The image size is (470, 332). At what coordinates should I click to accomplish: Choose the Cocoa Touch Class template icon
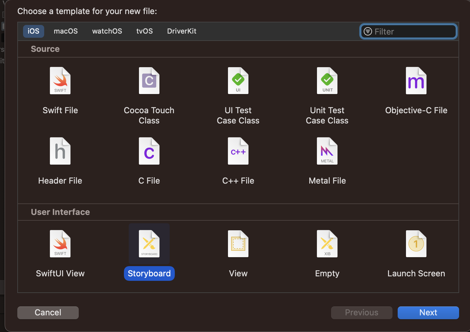click(149, 81)
